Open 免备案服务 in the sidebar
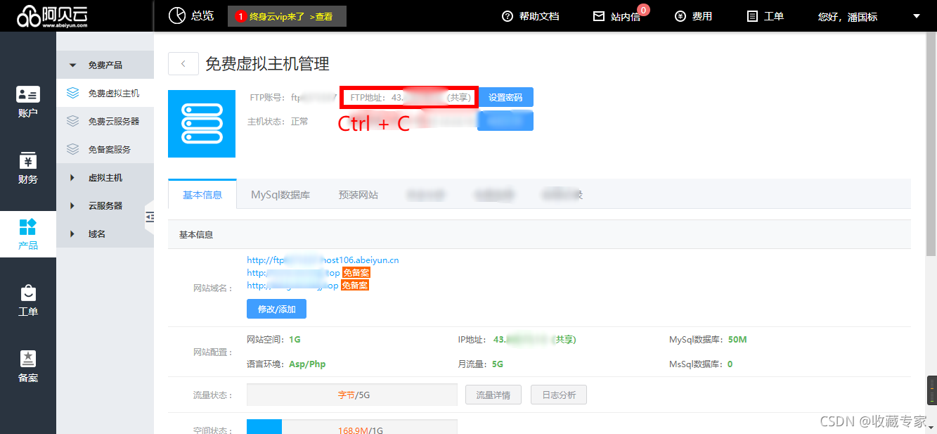Viewport: 937px width, 434px height. coord(110,149)
